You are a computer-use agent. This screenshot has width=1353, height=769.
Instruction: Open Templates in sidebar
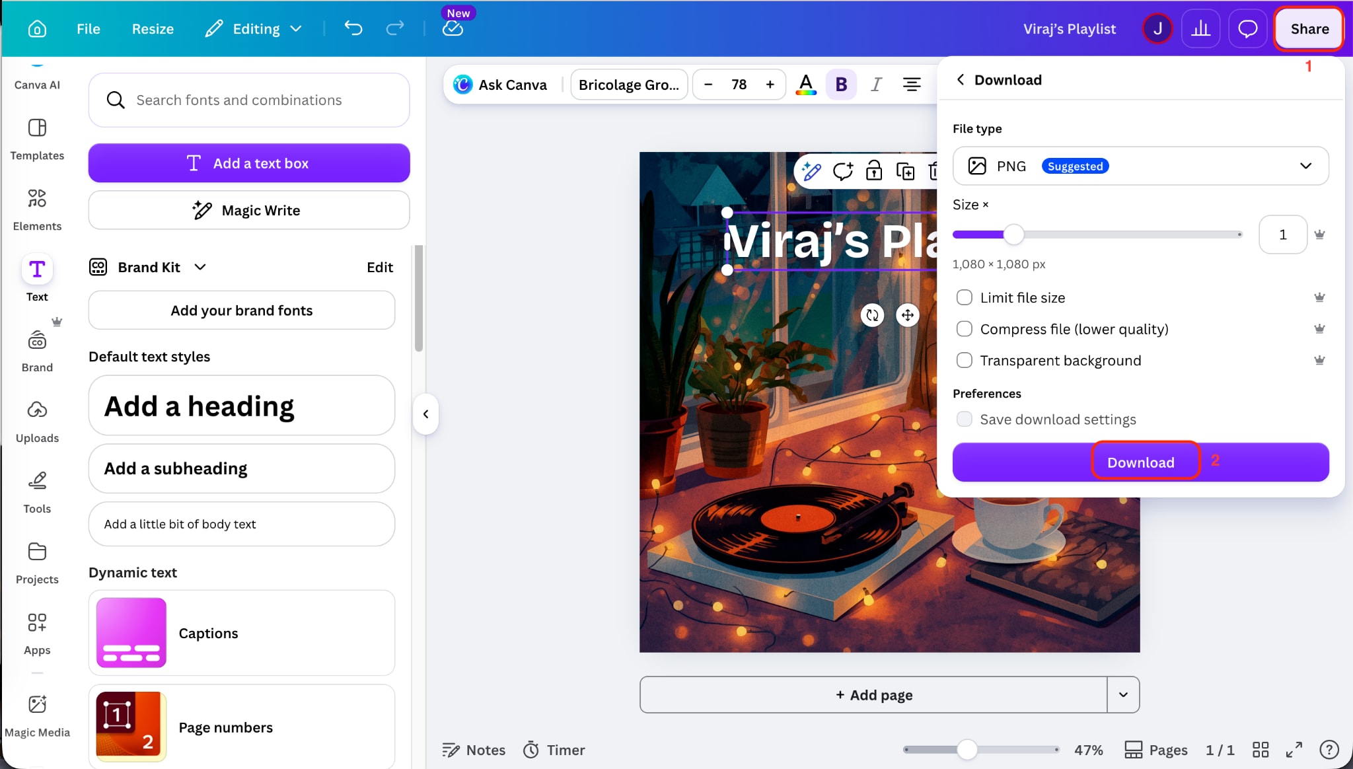click(37, 139)
